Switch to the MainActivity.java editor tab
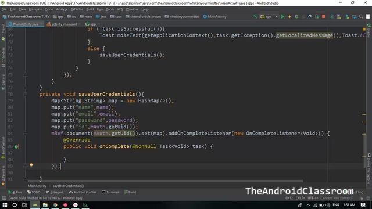The width and height of the screenshot is (372, 209). point(26,24)
